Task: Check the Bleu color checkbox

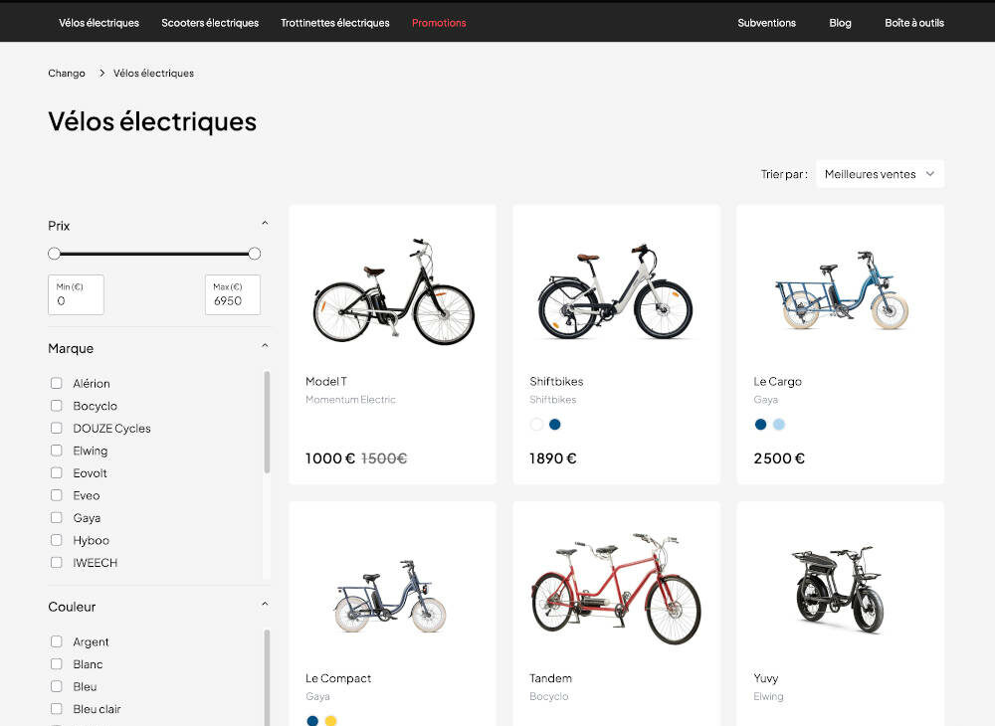Action: [x=57, y=686]
